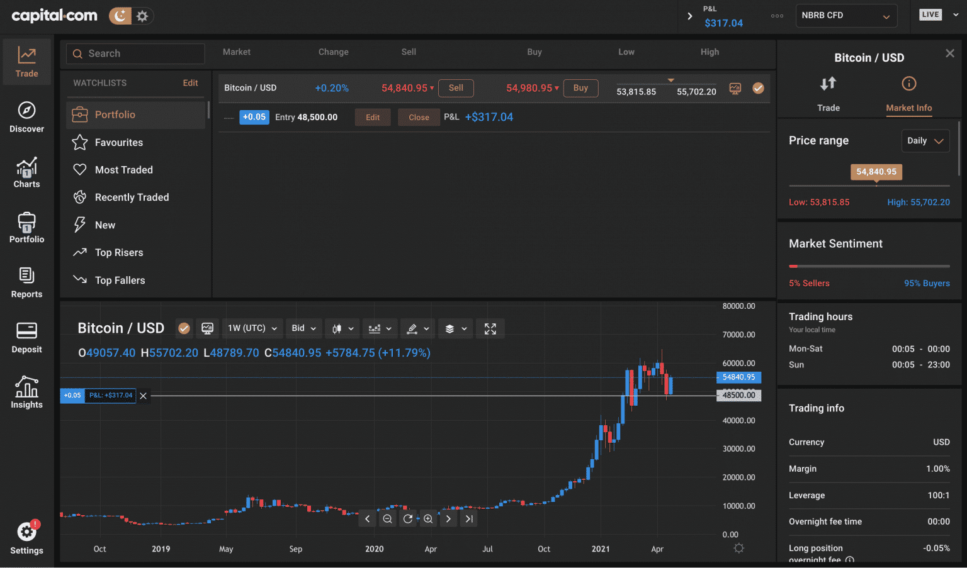Click the Sell button for Bitcoin / USD
Image resolution: width=967 pixels, height=568 pixels.
(456, 88)
